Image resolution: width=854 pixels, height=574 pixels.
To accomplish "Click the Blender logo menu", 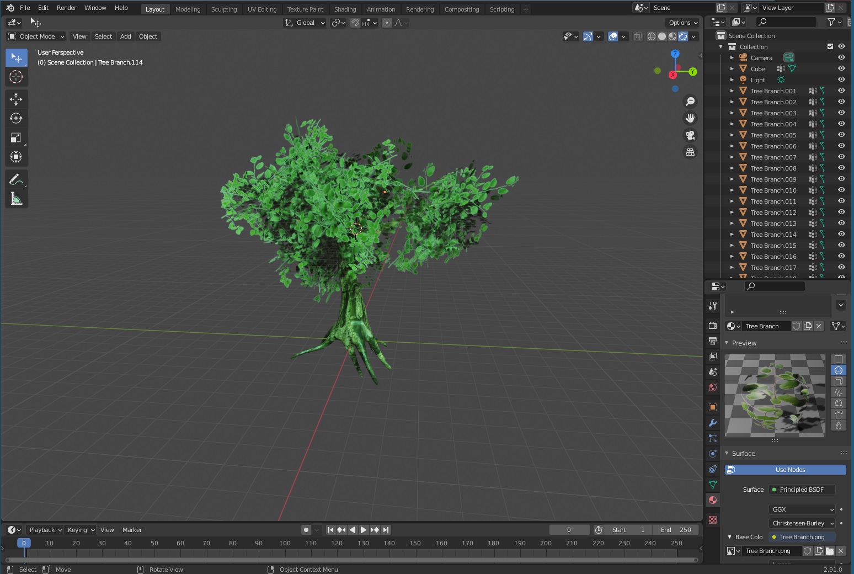I will pyautogui.click(x=10, y=8).
